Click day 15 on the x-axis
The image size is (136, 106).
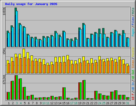[64, 103]
